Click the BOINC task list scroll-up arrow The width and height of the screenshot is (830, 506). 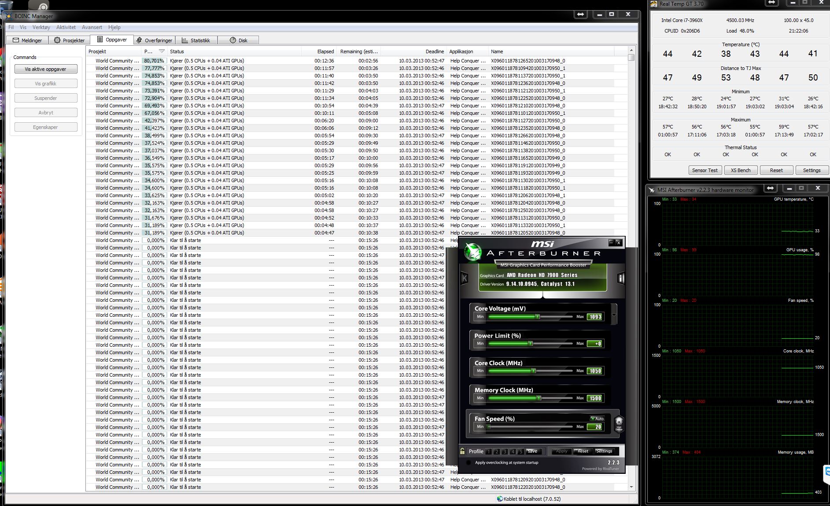[x=631, y=50]
